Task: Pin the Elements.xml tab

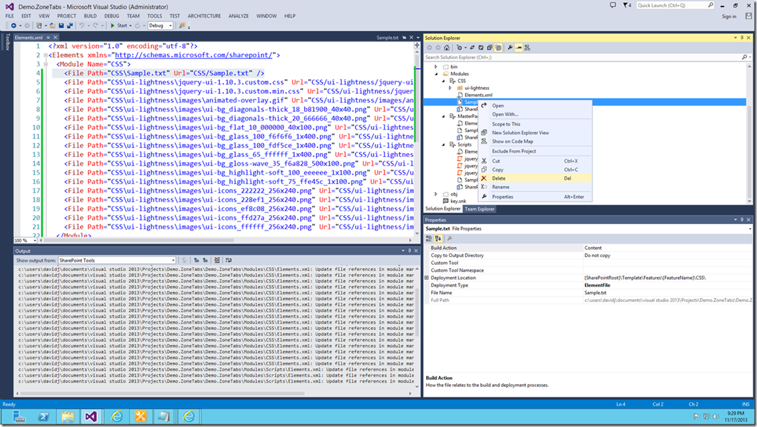Action: (x=48, y=38)
